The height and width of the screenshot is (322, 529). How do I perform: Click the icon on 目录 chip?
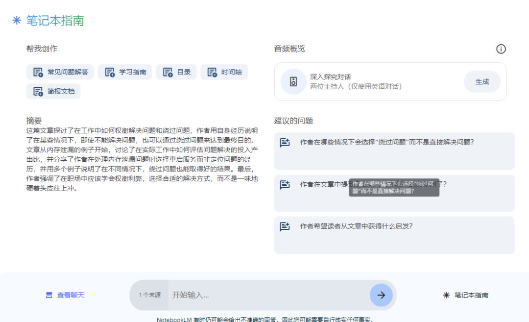168,72
